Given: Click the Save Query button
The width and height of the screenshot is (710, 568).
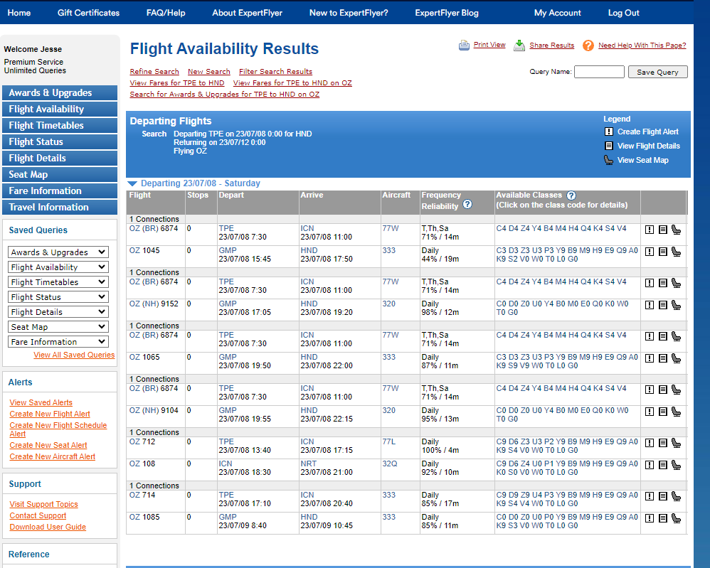Looking at the screenshot, I should [x=657, y=72].
